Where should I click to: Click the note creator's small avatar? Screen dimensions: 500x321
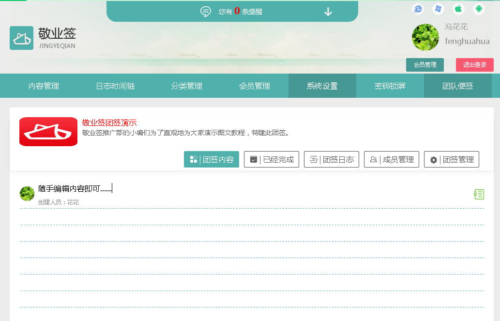pyautogui.click(x=27, y=194)
